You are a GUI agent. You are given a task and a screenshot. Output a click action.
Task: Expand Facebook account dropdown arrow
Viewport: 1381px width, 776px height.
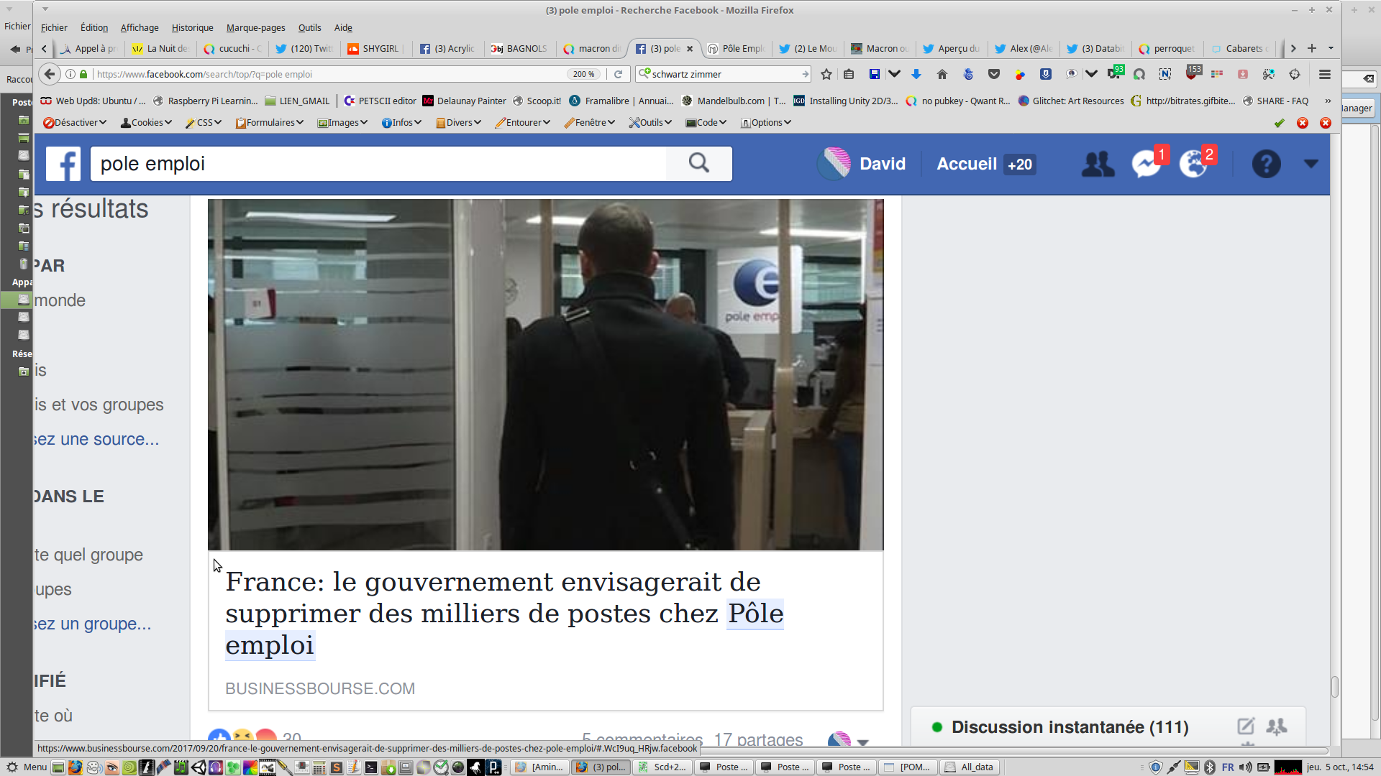pos(1311,164)
